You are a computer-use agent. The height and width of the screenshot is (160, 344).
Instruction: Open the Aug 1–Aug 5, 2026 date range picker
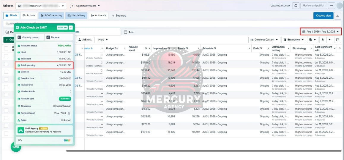pos(321,32)
